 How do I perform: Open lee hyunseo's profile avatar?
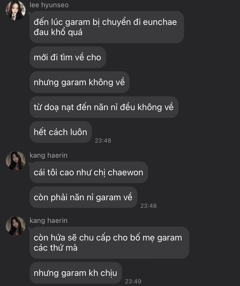point(16,10)
